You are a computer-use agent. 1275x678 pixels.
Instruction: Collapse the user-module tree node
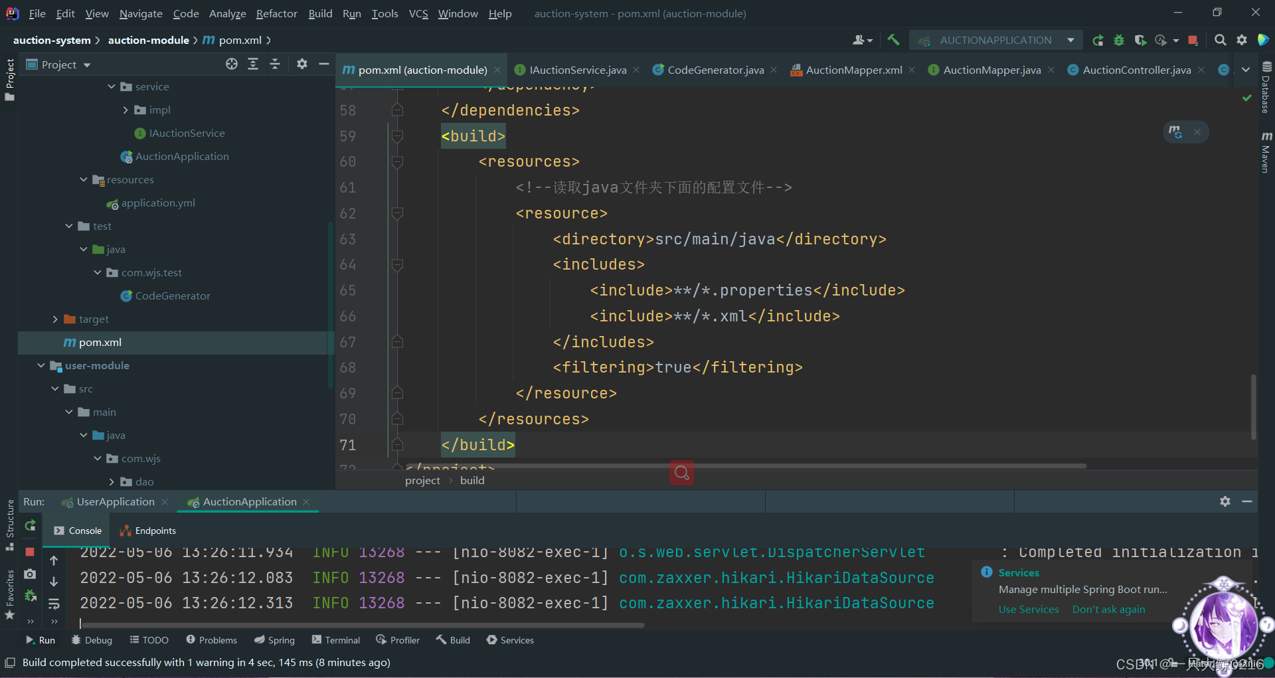(x=41, y=366)
